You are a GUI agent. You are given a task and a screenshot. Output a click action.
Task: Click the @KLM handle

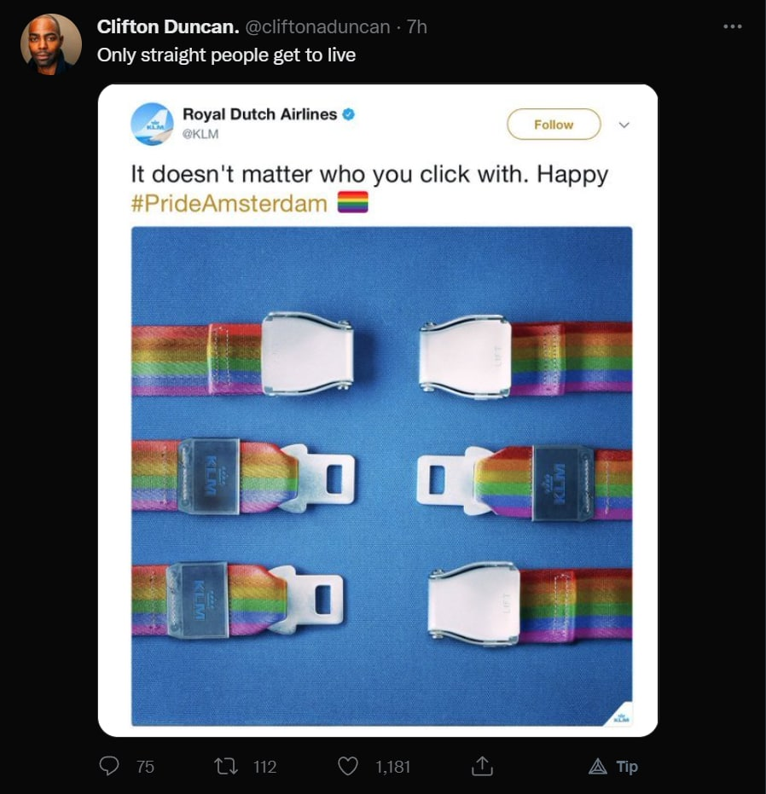(x=200, y=134)
